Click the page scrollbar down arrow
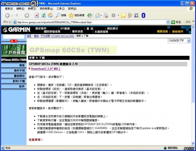Viewport: 196px width, 151px height. (193, 143)
